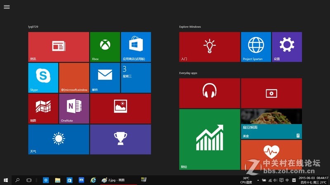Open the 地图 maps tile
Image resolution: width=330 pixels, height=185 pixels.
coord(43,109)
